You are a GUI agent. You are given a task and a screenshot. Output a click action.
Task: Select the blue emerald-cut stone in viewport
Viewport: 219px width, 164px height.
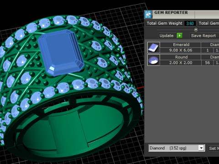tap(61, 52)
